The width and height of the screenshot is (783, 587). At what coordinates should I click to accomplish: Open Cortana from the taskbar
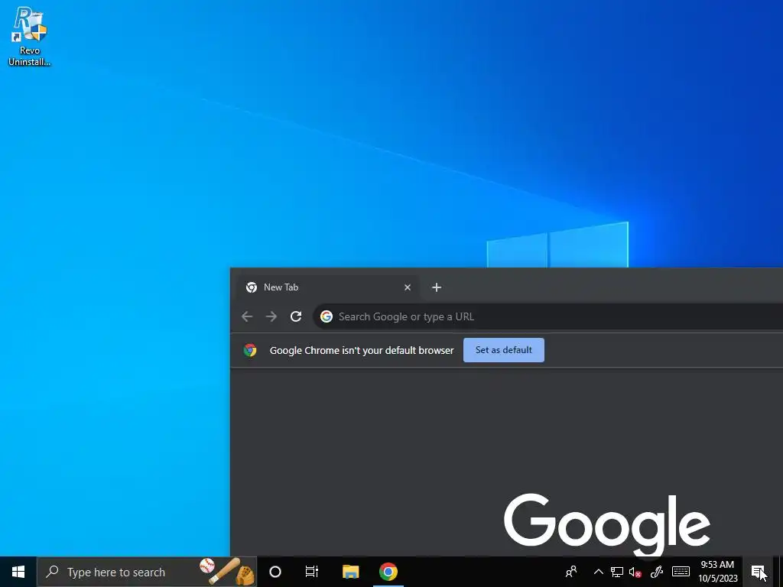coord(275,572)
